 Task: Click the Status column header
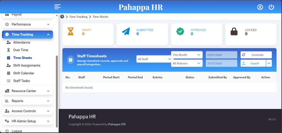[190, 77]
